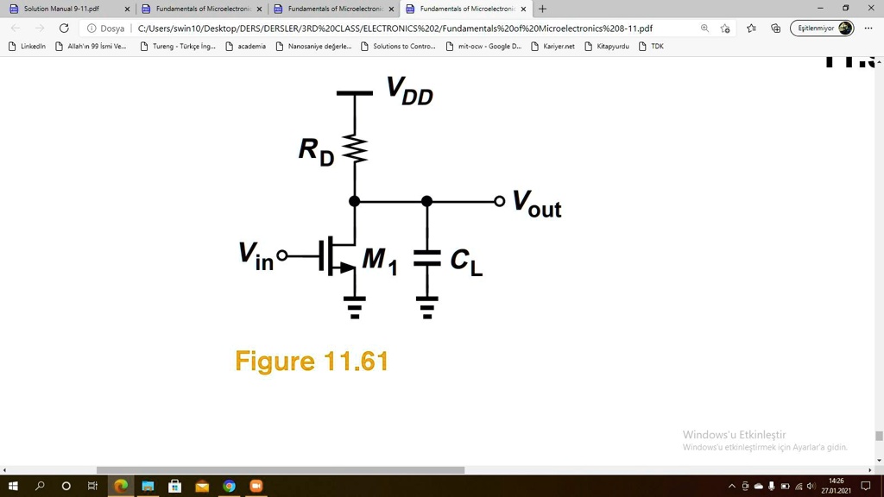
Task: Click the down arrow of vertical scrollbar
Action: [x=879, y=461]
